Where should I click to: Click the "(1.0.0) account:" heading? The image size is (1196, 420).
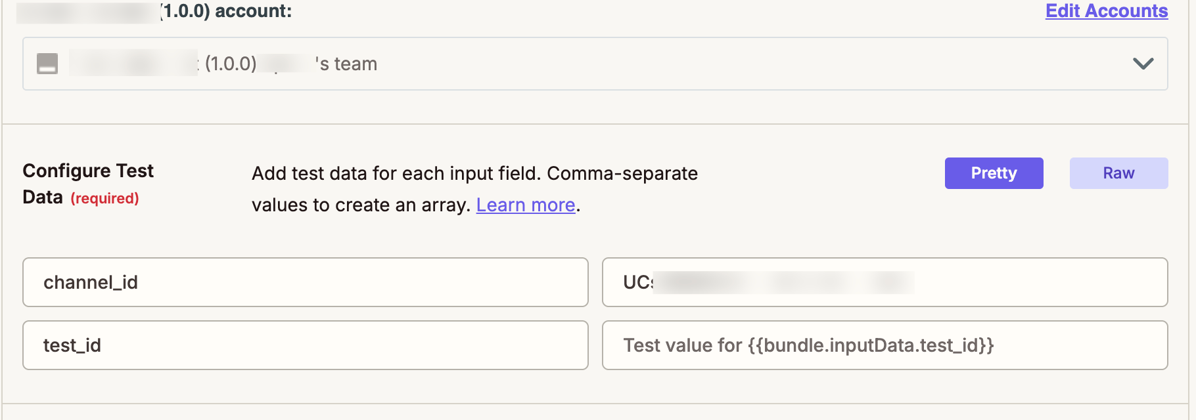pos(226,10)
